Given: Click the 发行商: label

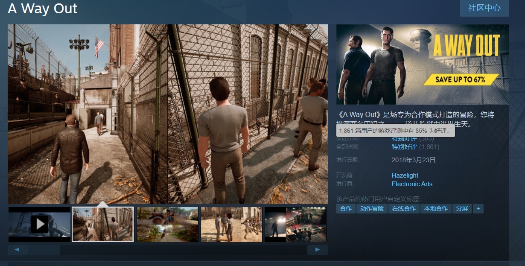Looking at the screenshot, I should [x=345, y=184].
